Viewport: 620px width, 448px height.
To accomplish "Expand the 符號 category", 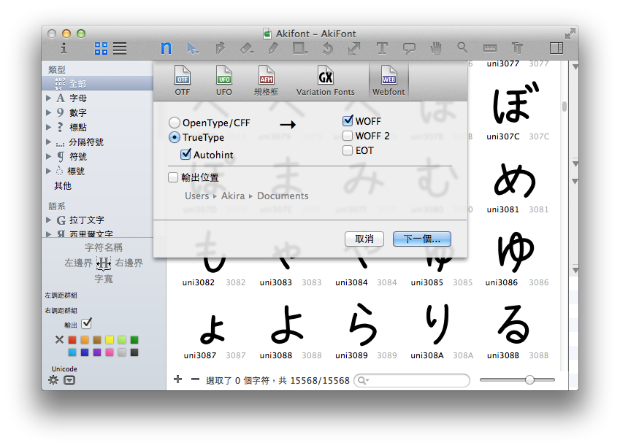I will 48,156.
